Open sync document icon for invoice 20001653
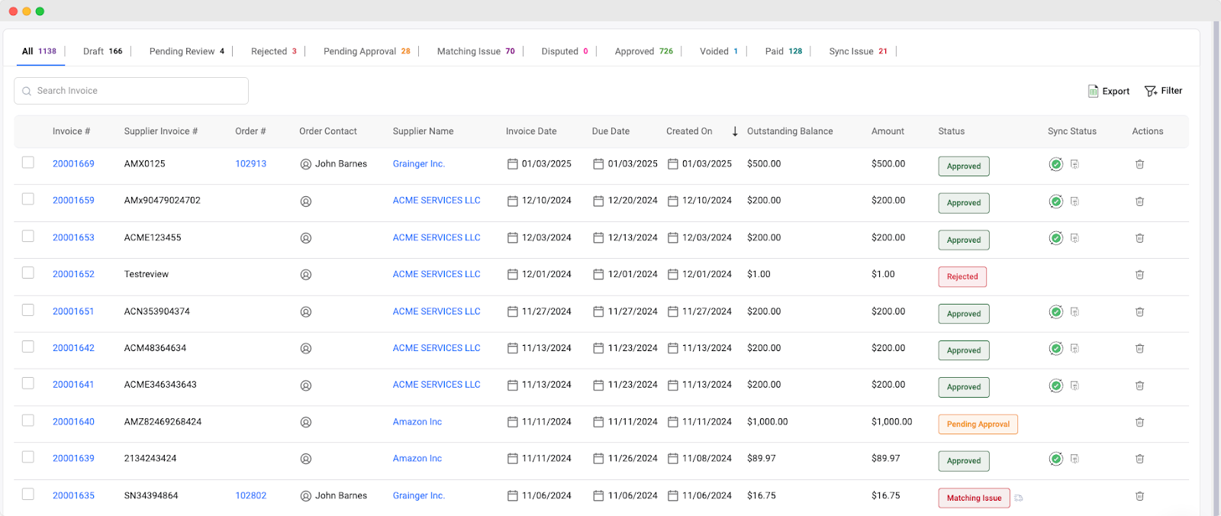The width and height of the screenshot is (1221, 516). coord(1074,238)
